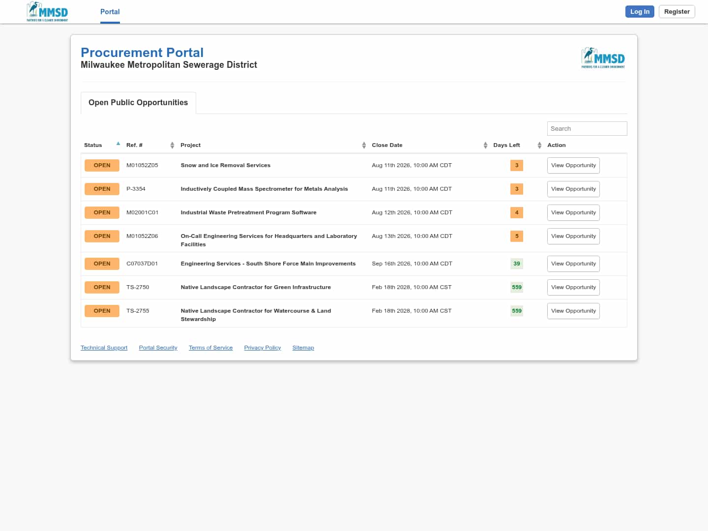Viewport: 708px width, 531px height.
Task: Click the Procurement Portal heading
Action: click(142, 53)
